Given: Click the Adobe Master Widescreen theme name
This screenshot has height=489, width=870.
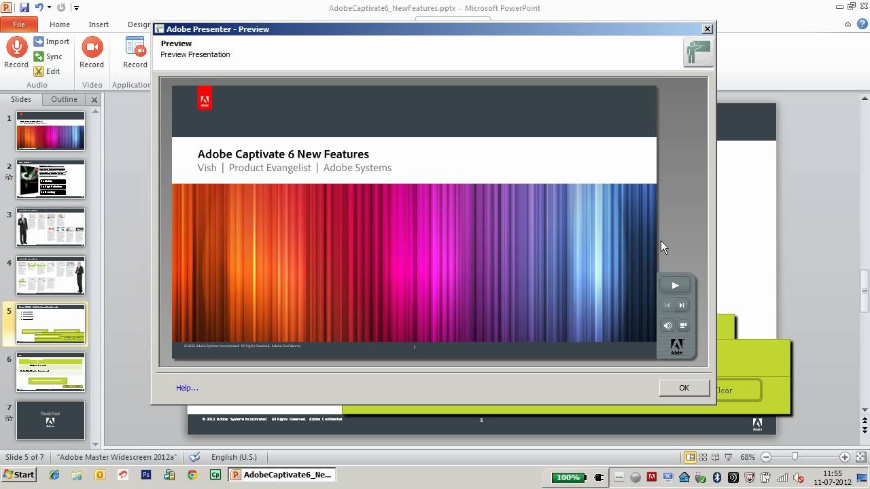Looking at the screenshot, I should pyautogui.click(x=118, y=457).
